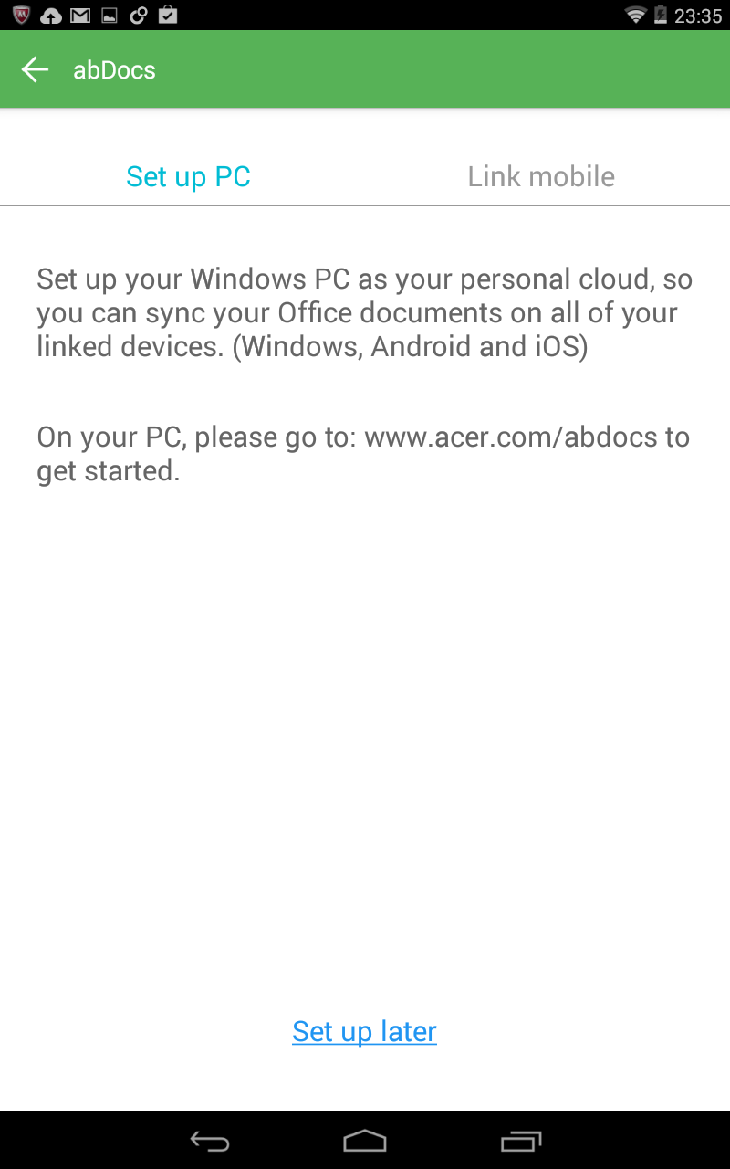Tap the Wi-Fi signal status icon
This screenshot has height=1169, width=730.
coord(635,15)
